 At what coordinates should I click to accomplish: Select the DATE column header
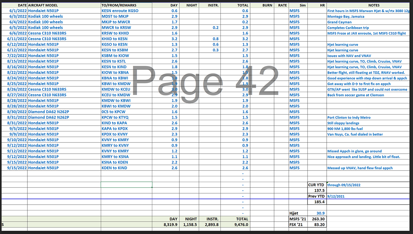[14, 5]
